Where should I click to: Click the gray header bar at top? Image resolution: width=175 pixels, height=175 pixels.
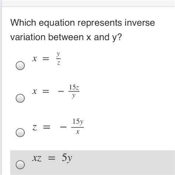(88, 3)
